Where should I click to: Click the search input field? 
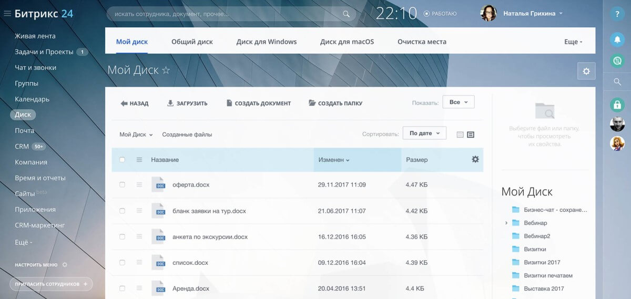pyautogui.click(x=226, y=14)
